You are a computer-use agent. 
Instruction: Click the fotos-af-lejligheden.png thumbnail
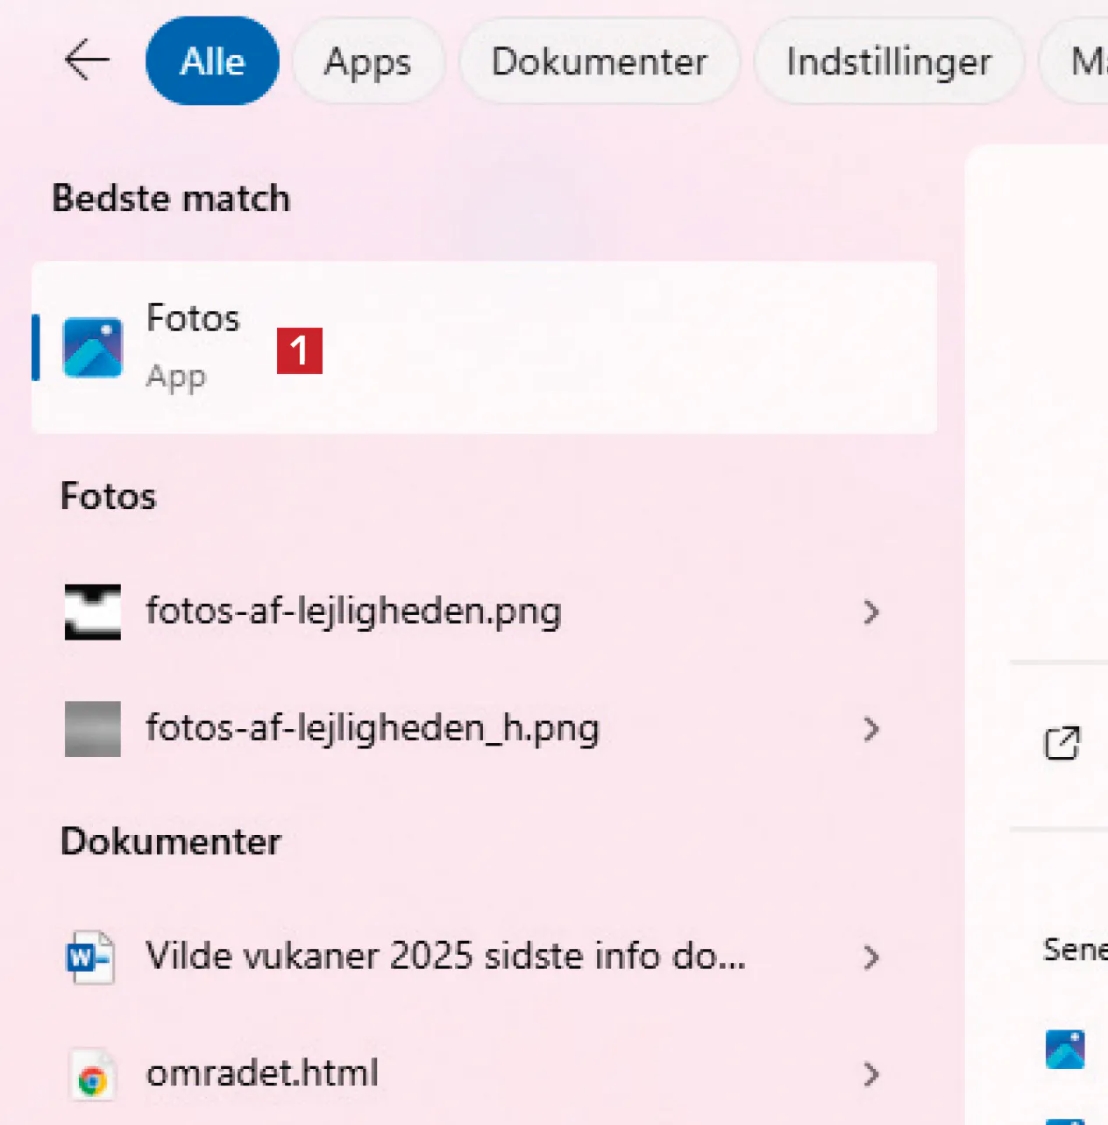(93, 612)
